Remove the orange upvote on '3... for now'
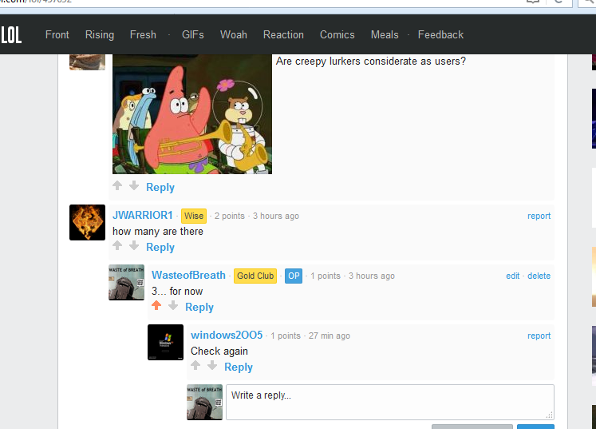This screenshot has height=429, width=596. tap(156, 305)
